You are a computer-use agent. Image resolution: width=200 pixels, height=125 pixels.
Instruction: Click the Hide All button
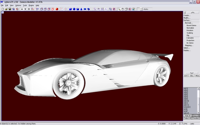click(x=187, y=116)
